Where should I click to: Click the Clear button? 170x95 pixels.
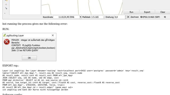163,12
